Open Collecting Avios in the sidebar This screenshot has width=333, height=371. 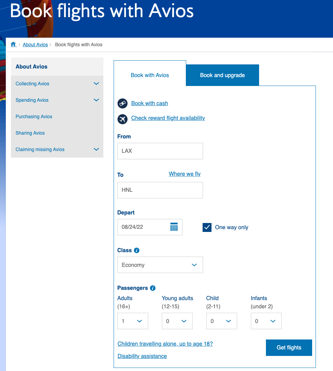point(33,84)
